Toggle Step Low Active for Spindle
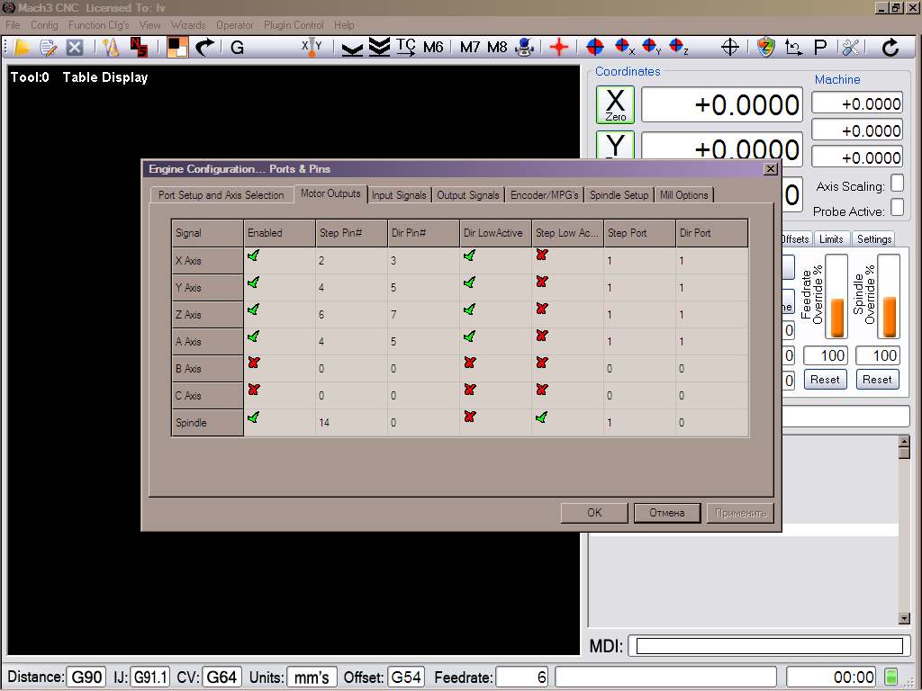The image size is (922, 691). [541, 417]
